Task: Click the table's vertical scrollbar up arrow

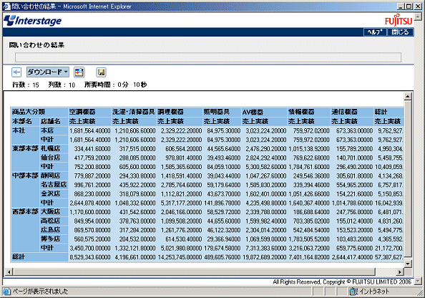Action: coord(408,96)
